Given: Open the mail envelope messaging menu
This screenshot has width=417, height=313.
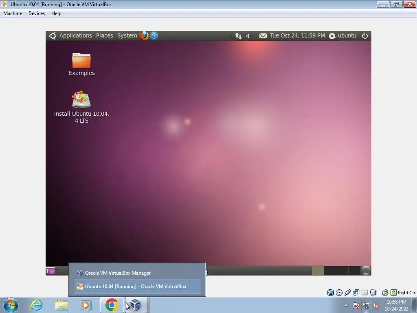Looking at the screenshot, I should 263,36.
